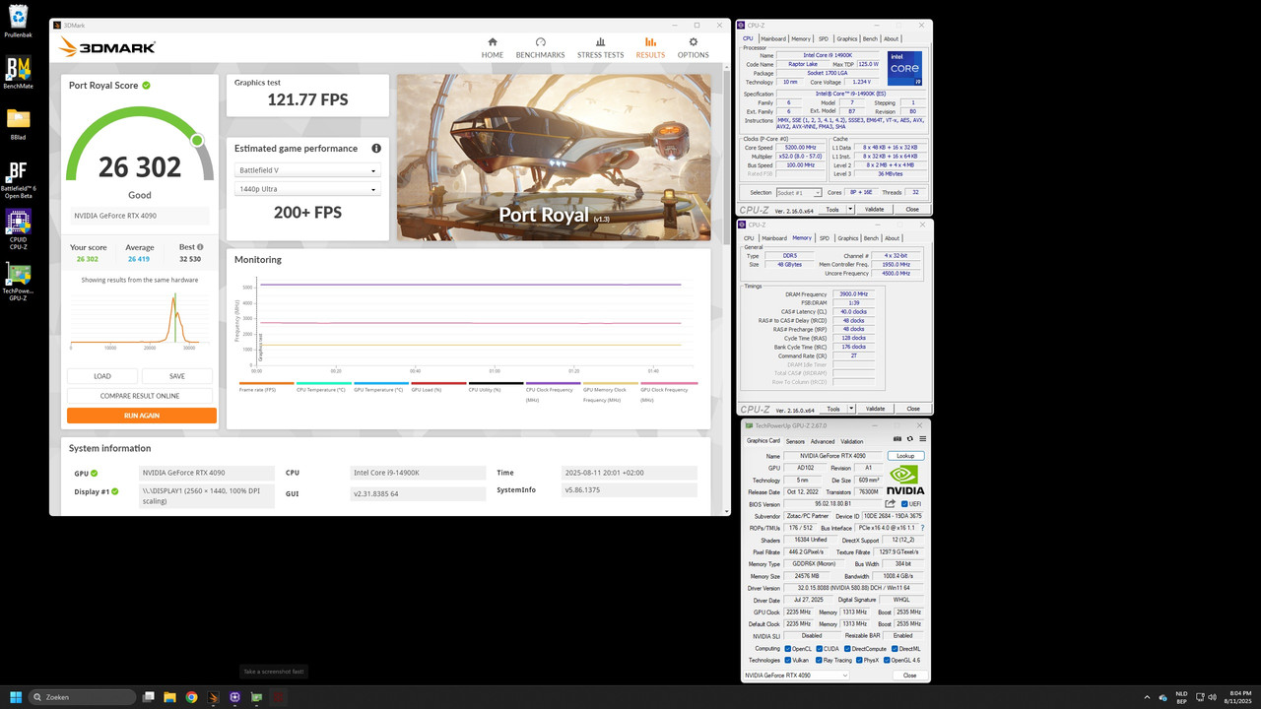Toggle the Ray Tracing checkbox in GPU-Z
The image size is (1261, 709).
click(819, 660)
